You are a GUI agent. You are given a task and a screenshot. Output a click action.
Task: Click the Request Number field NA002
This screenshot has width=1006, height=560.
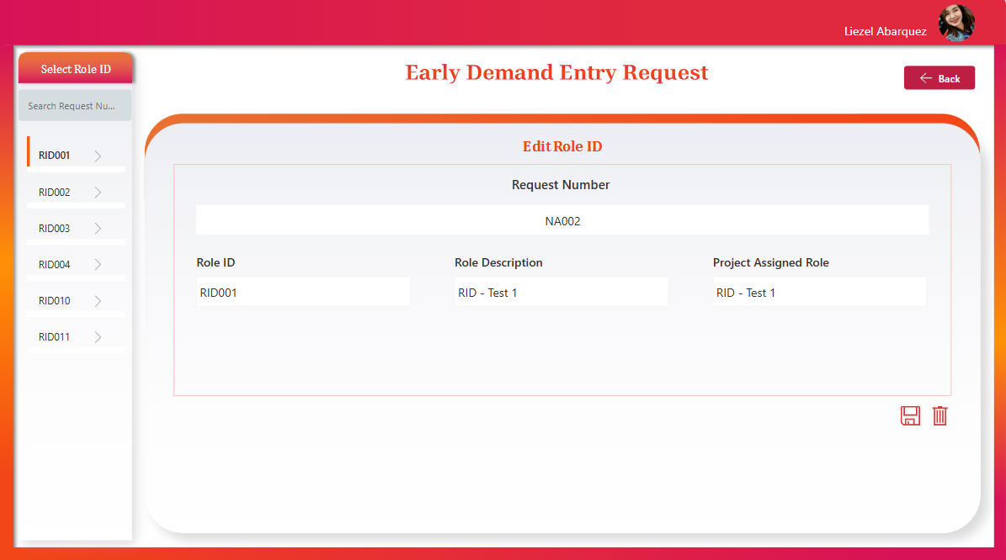[562, 221]
